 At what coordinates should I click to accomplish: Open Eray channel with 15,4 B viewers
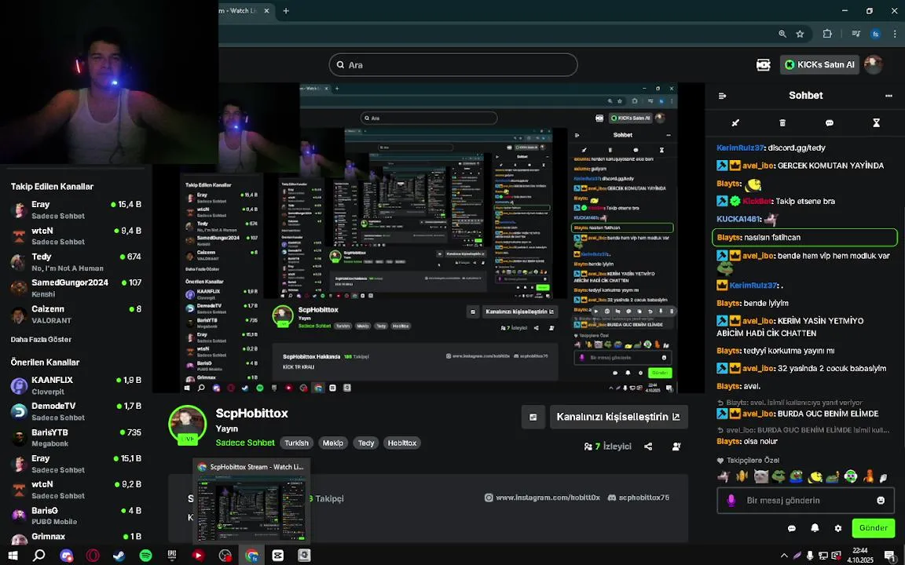[76, 210]
